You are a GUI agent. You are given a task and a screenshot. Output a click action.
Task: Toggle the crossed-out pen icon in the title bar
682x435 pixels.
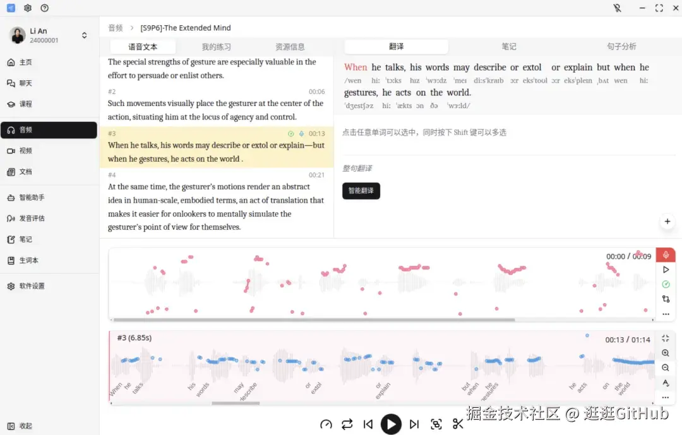click(x=617, y=8)
